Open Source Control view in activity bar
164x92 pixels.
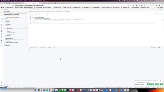pos(2,19)
